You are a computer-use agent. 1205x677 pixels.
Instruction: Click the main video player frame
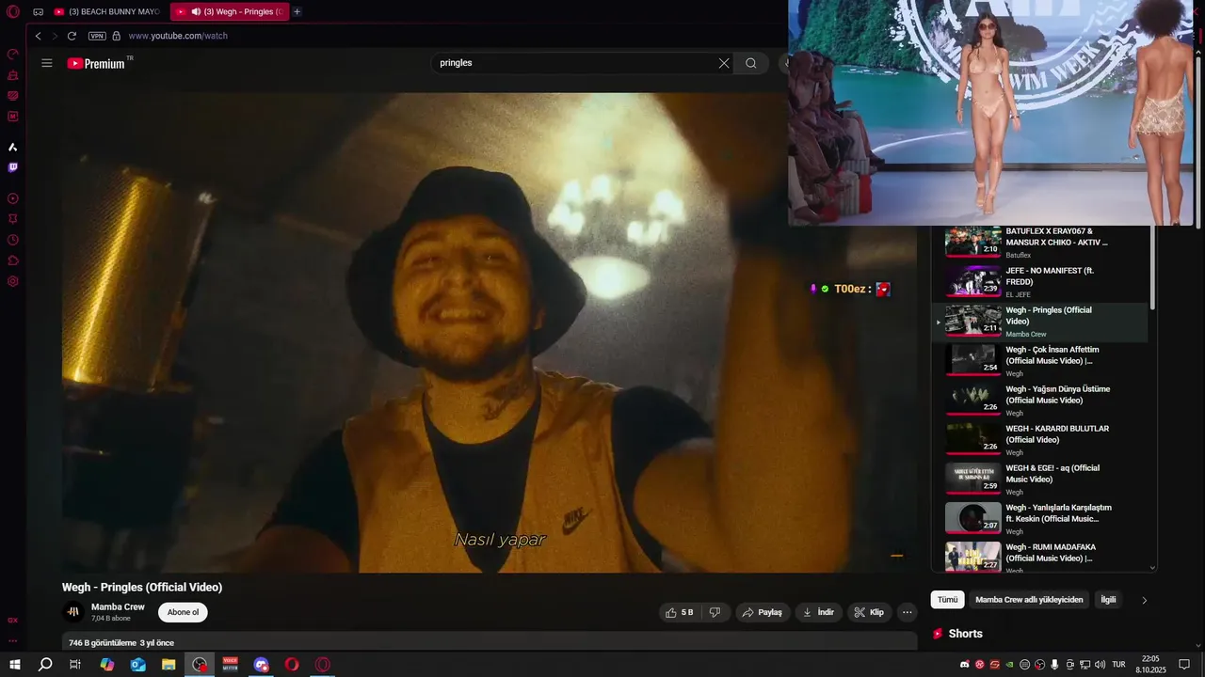click(490, 332)
